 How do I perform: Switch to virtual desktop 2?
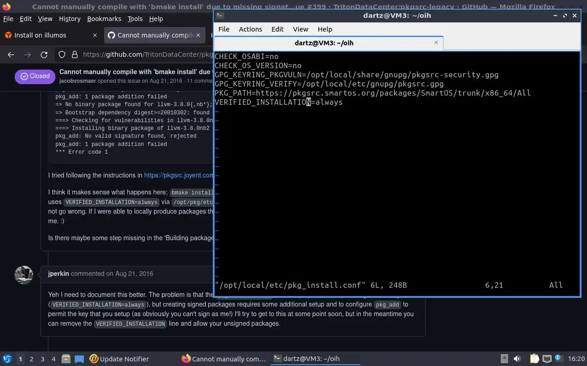tap(31, 359)
